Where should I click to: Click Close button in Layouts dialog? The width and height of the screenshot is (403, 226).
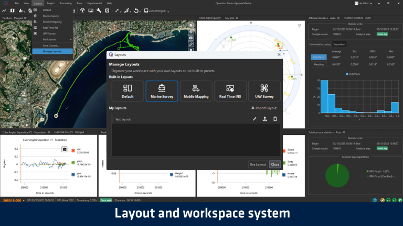tap(275, 164)
